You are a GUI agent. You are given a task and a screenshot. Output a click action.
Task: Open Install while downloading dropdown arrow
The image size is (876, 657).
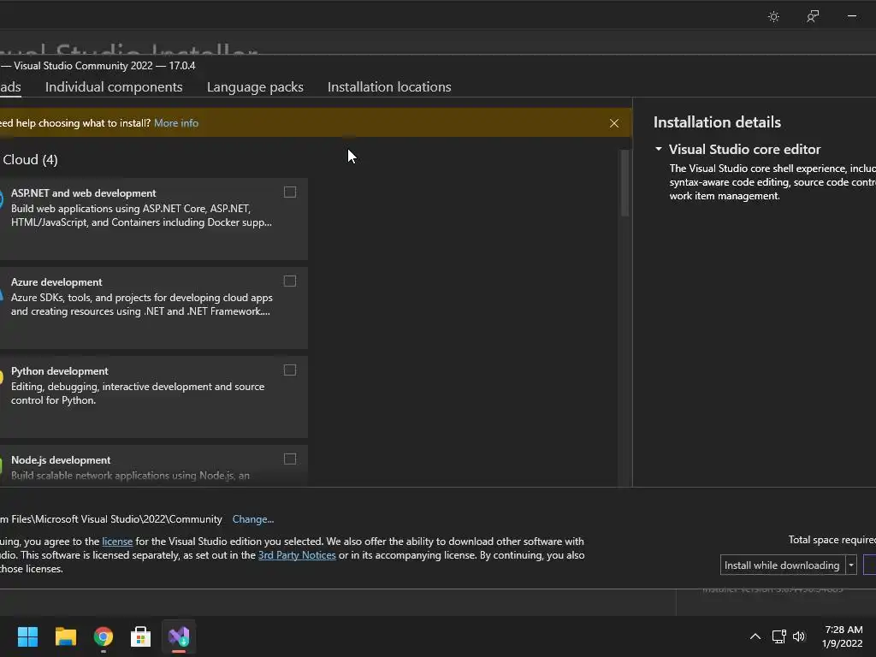click(851, 565)
